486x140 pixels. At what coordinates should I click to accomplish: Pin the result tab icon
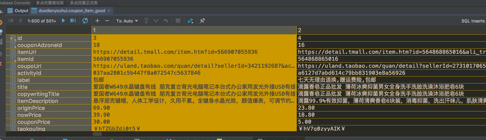click(202, 21)
